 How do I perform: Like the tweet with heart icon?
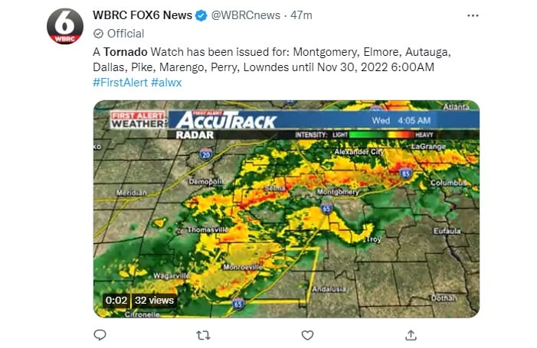(307, 335)
